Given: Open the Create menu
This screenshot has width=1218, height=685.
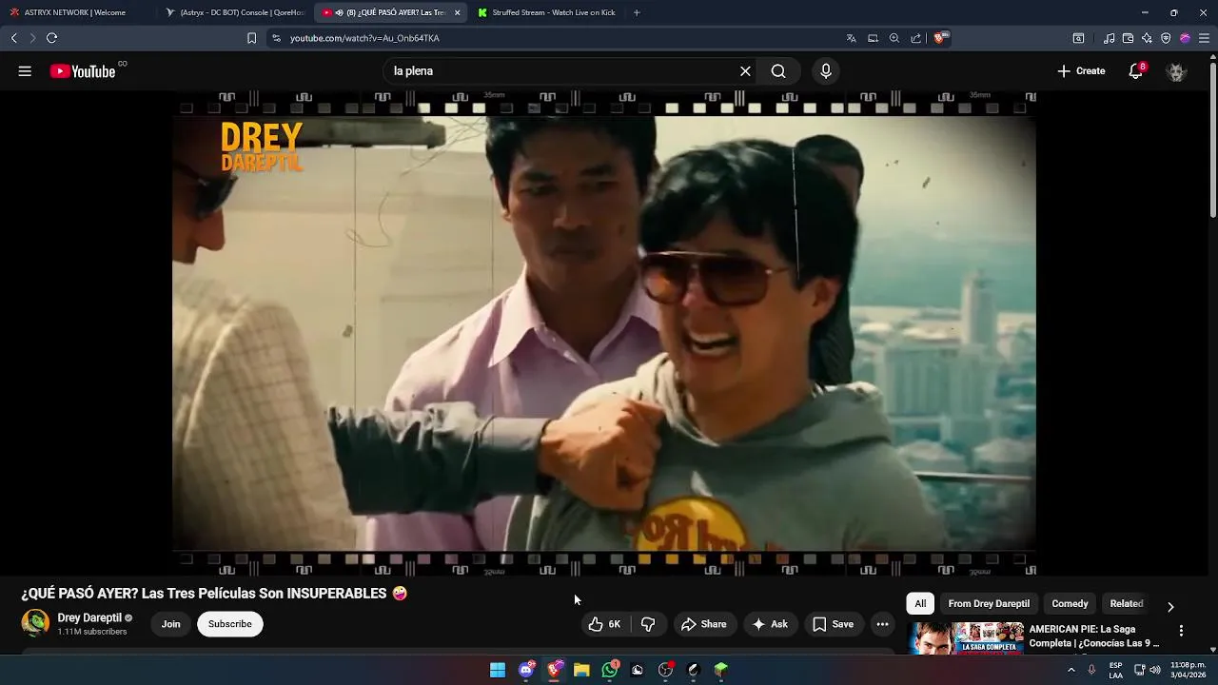Looking at the screenshot, I should click(x=1081, y=71).
